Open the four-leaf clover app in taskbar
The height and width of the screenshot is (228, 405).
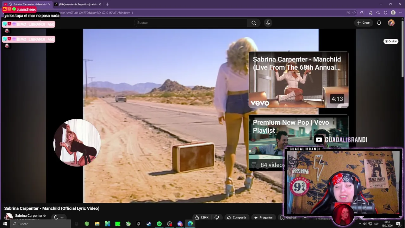click(108, 224)
